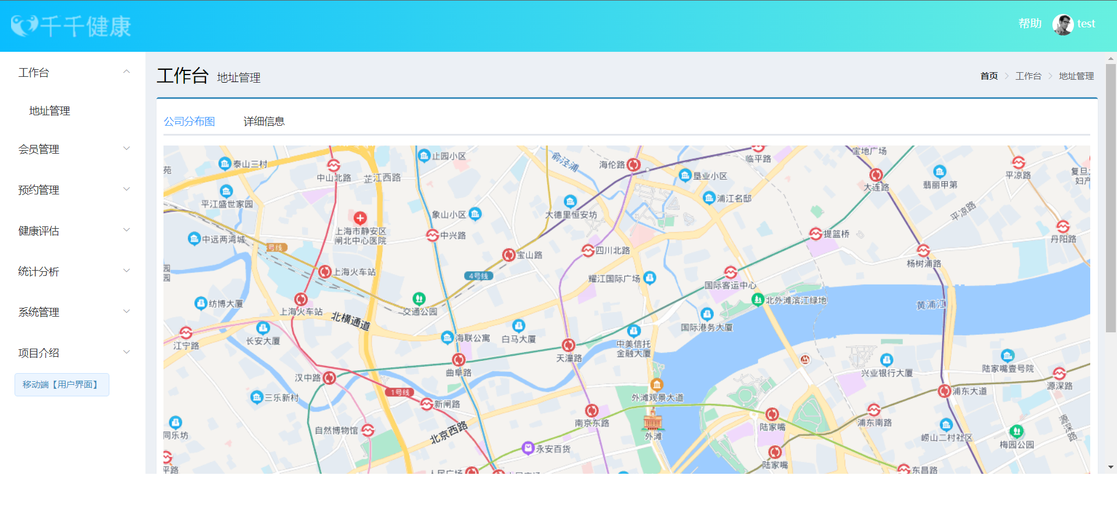This screenshot has width=1117, height=525.
Task: Select the 外滩 landmark building icon
Action: click(653, 418)
